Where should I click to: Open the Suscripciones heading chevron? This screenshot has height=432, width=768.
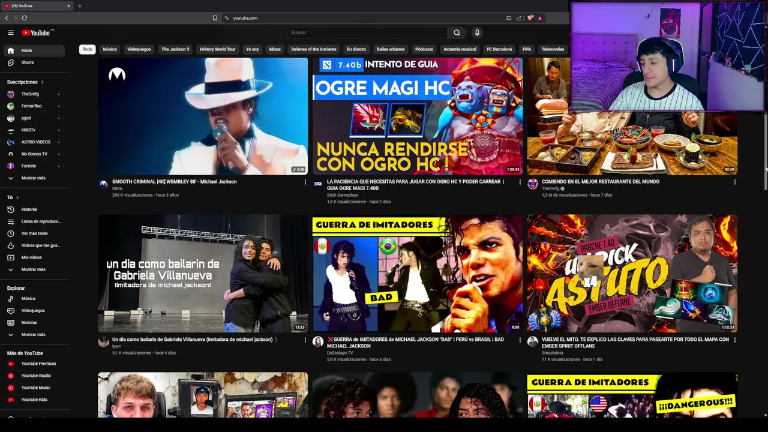42,82
